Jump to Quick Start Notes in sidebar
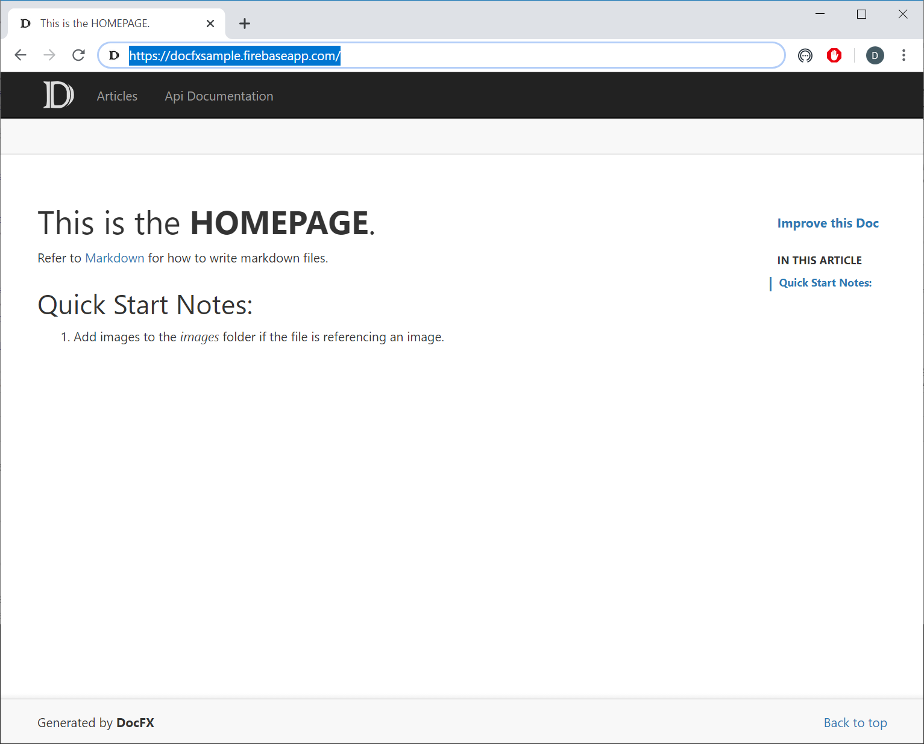924x744 pixels. point(825,283)
